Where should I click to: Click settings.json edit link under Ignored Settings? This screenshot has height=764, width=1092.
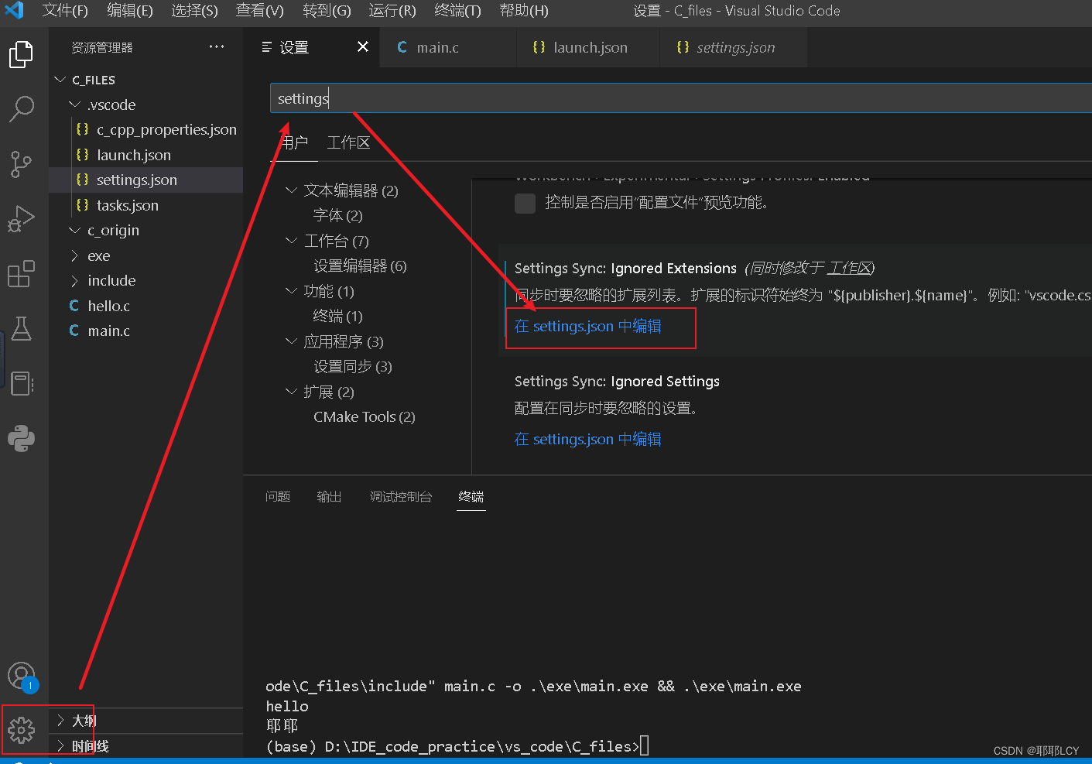[x=588, y=440]
